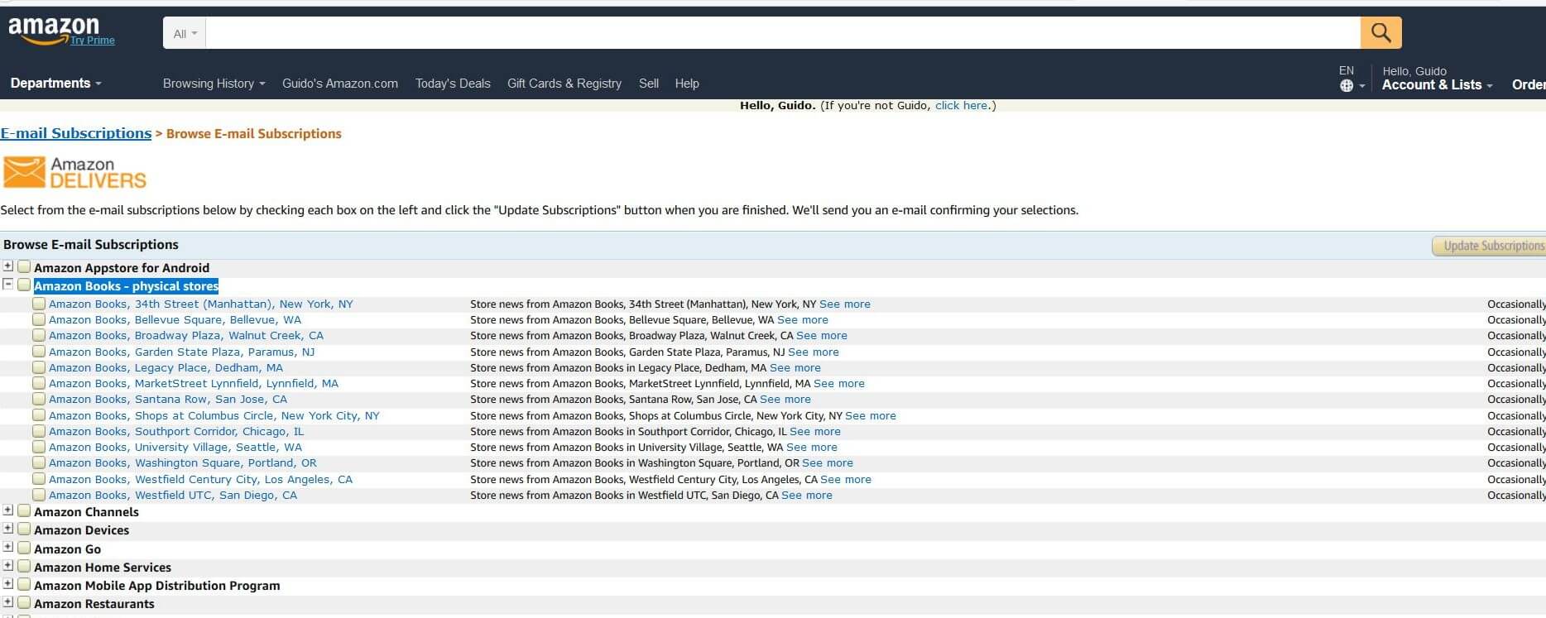1546x618 pixels.
Task: Check the Westfield UTC San Diego checkbox
Action: [39, 495]
